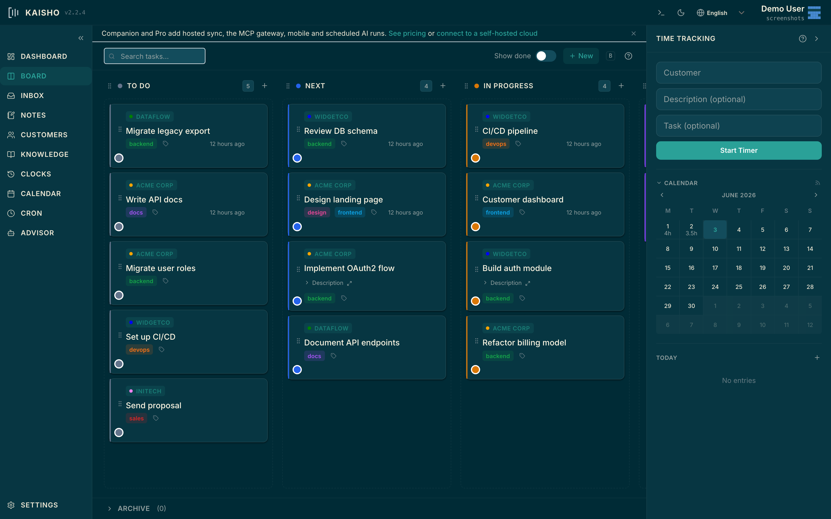The image size is (831, 519).
Task: Click the Demo User avatar icon
Action: [814, 13]
